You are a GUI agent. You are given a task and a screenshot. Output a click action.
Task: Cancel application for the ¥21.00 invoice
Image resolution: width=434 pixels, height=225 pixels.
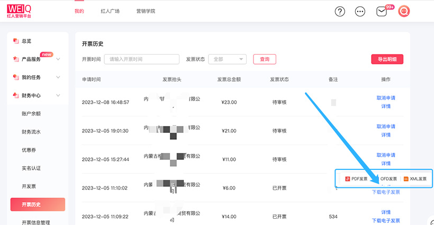click(386, 127)
